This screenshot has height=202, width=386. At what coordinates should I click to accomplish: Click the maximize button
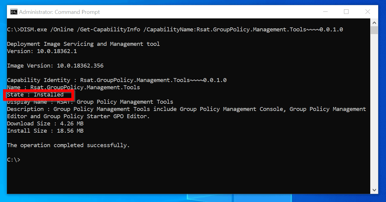tap(346, 11)
